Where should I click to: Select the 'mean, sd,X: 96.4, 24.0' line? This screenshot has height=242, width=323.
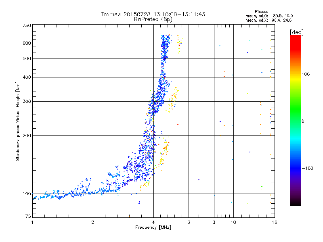(268, 21)
